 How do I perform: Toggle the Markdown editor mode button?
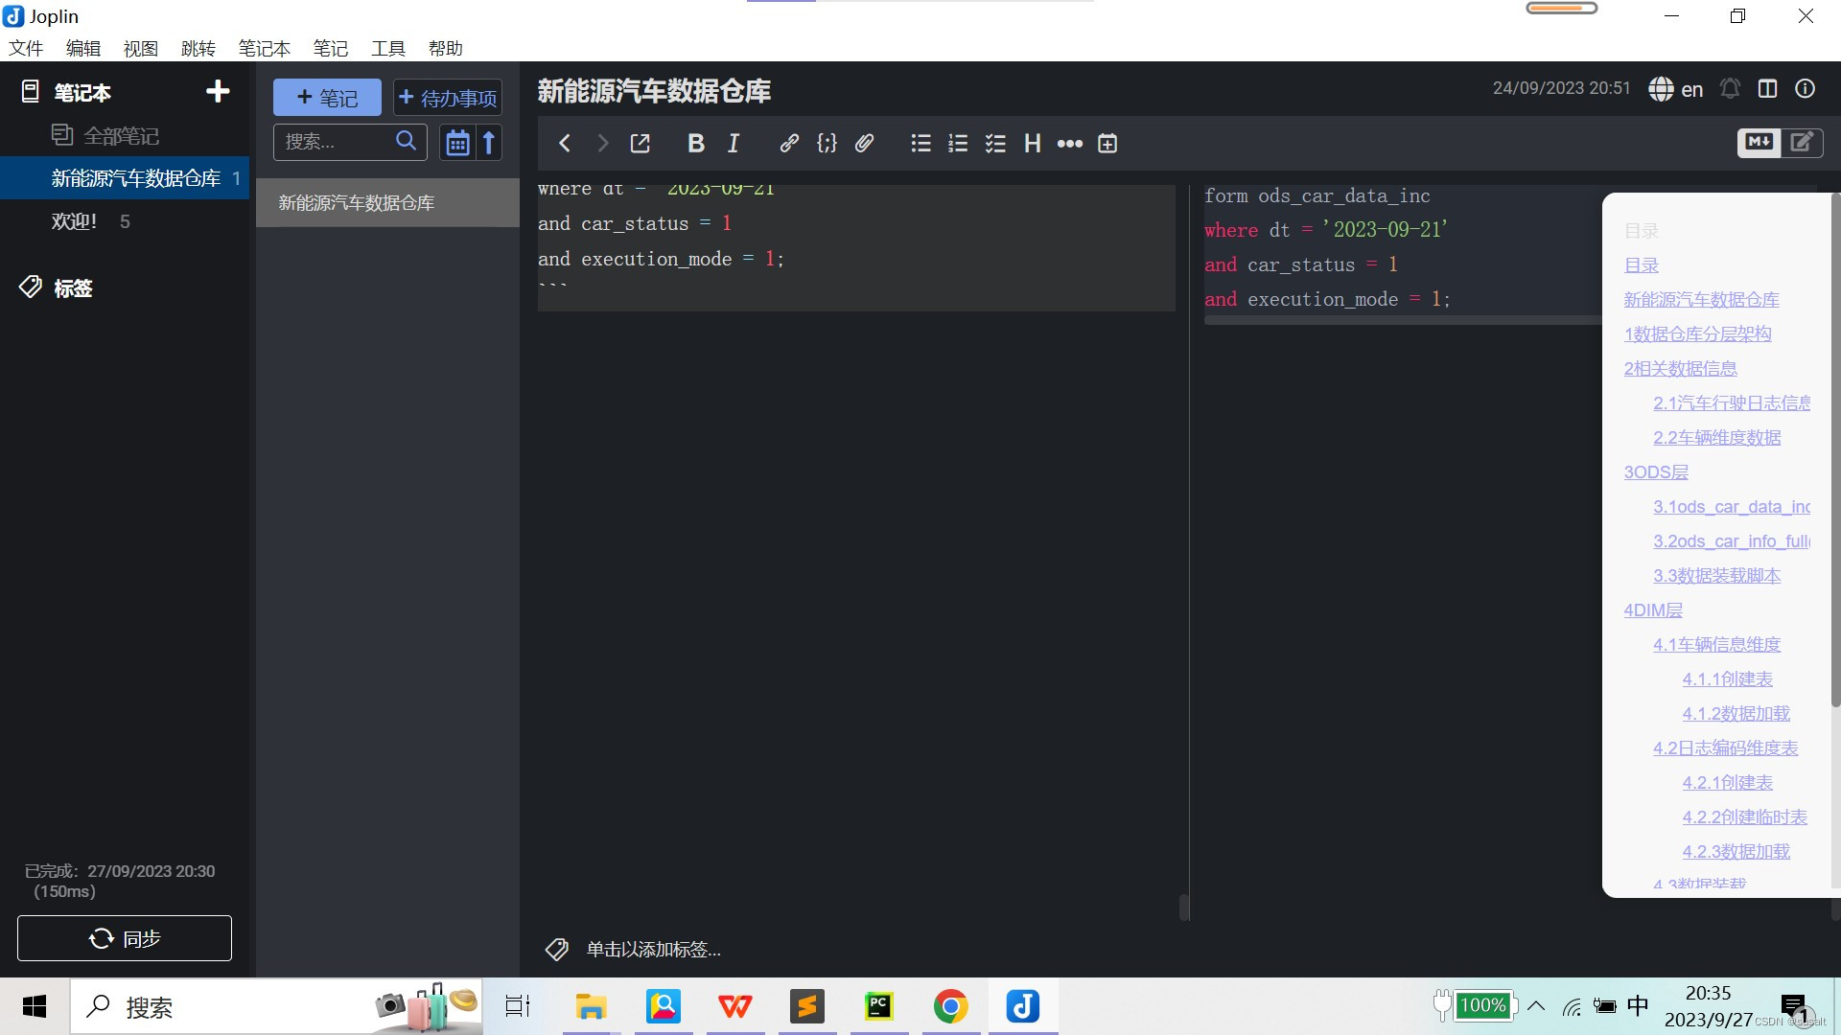point(1759,142)
